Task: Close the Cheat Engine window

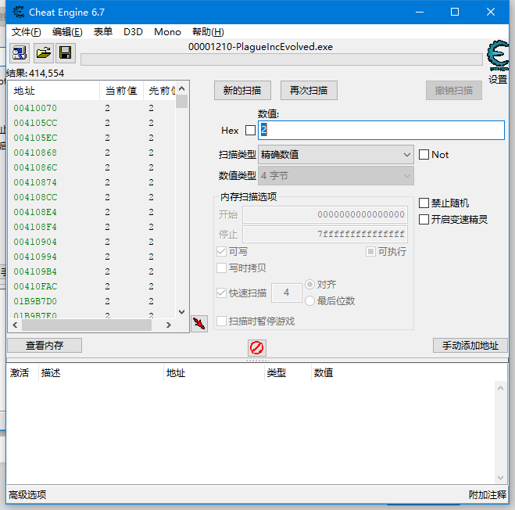Action: click(490, 13)
